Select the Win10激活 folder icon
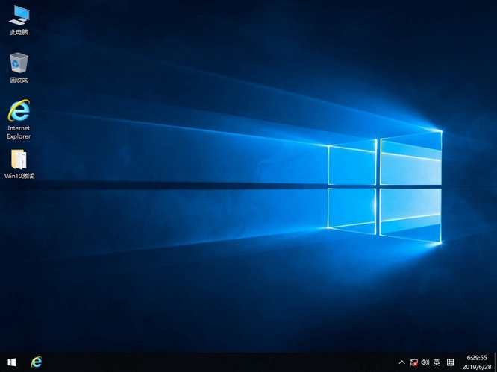This screenshot has height=372, width=497. click(19, 159)
